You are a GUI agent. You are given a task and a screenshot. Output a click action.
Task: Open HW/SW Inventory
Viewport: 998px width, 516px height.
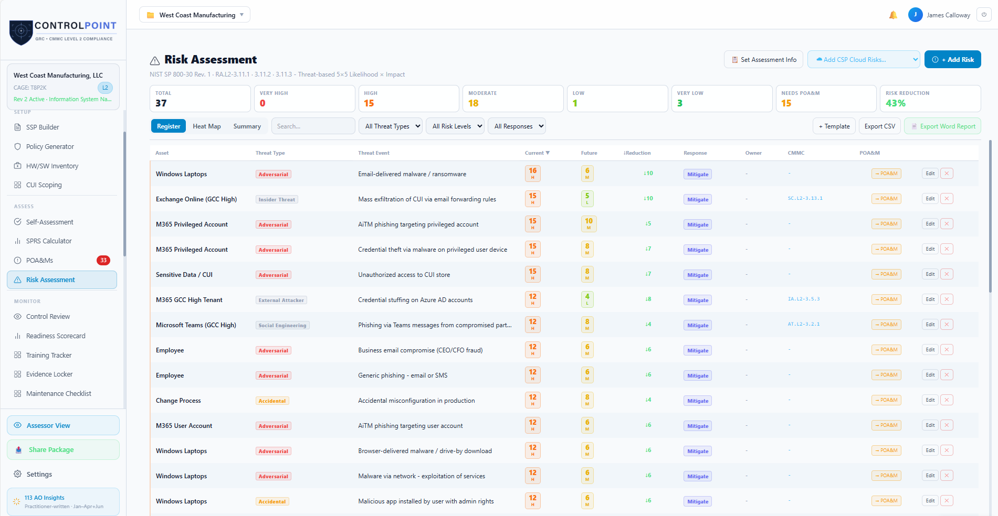pyautogui.click(x=52, y=166)
